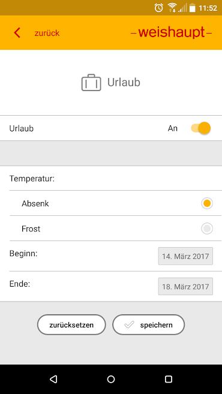Image resolution: width=222 pixels, height=394 pixels.
Task: Select the Absenk radio button
Action: (x=207, y=203)
